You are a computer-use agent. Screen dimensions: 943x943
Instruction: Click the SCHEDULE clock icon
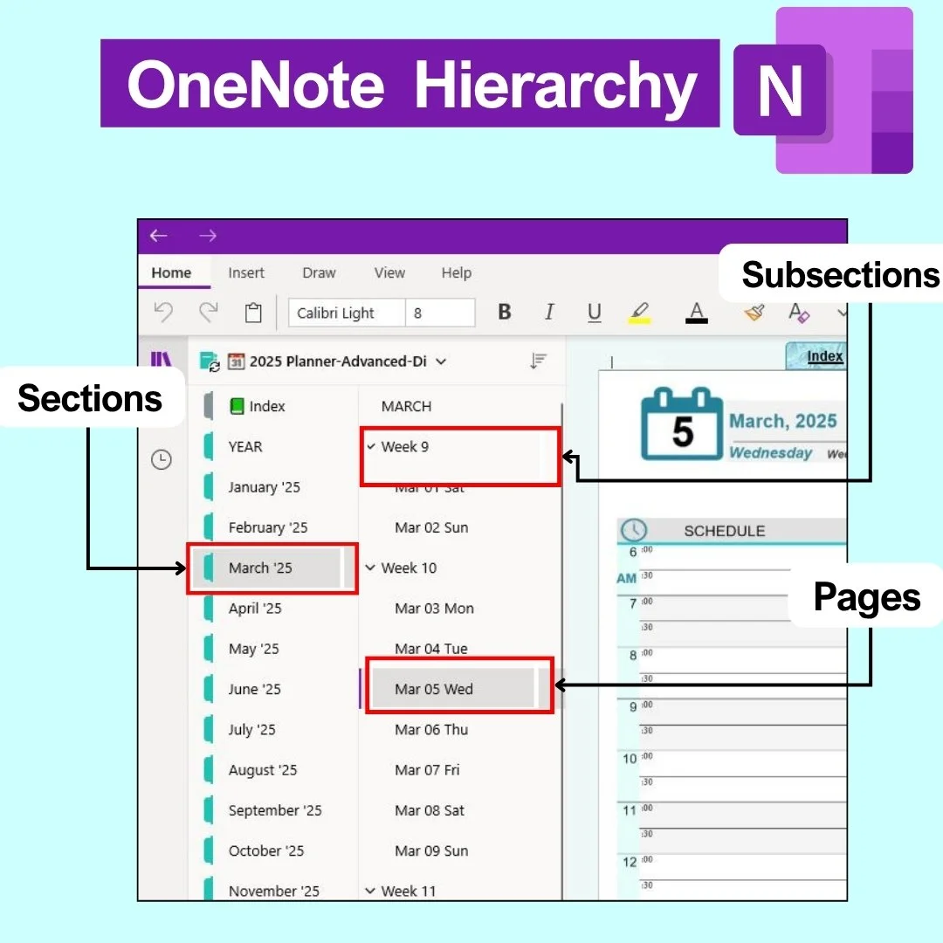tap(633, 530)
